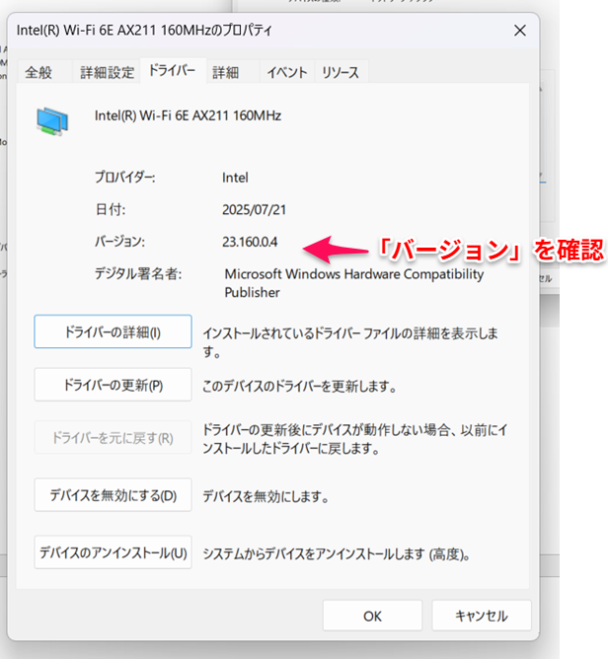
Task: Click the プロバイダー: label
Action: point(125,178)
